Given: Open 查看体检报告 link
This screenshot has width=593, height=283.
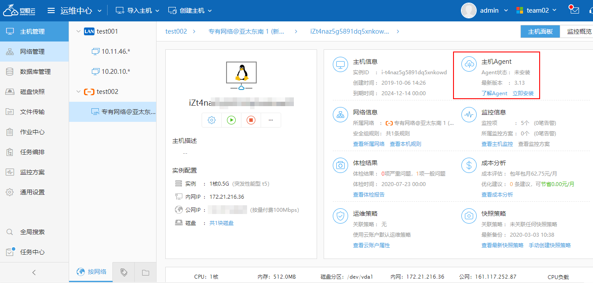Looking at the screenshot, I should pos(369,195).
